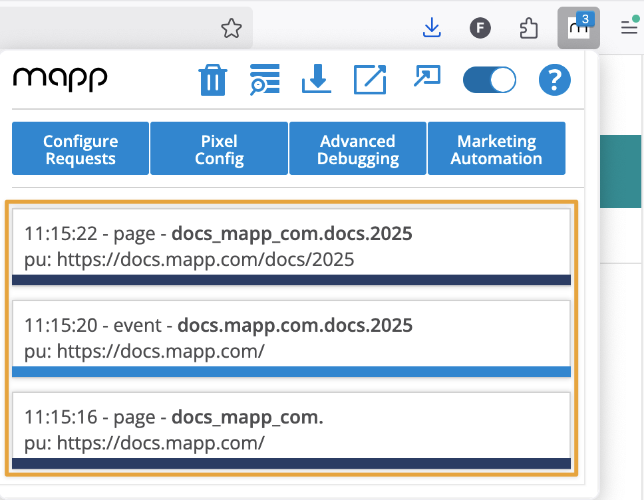644x500 pixels.
Task: Select the 11:15:22 page request entry
Action: coord(291,247)
